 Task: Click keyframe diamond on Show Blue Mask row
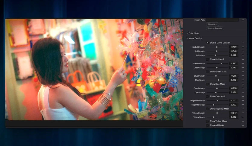[x=243, y=84]
